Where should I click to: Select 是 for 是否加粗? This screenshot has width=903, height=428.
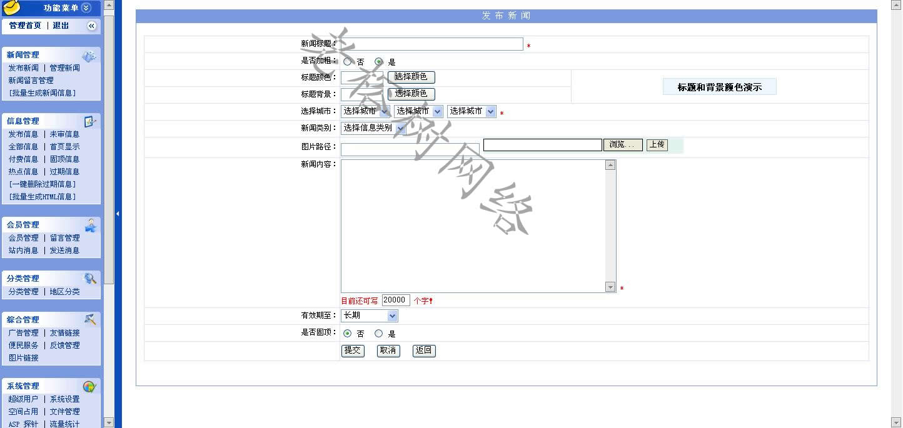(379, 62)
